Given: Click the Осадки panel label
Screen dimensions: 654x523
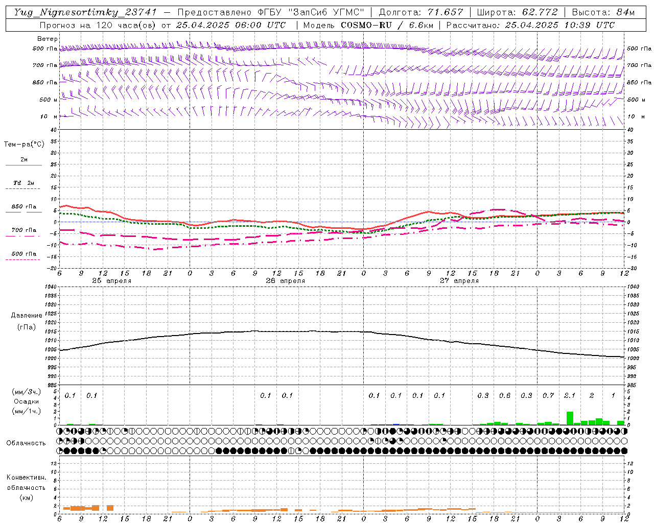Looking at the screenshot, I should coord(27,401).
